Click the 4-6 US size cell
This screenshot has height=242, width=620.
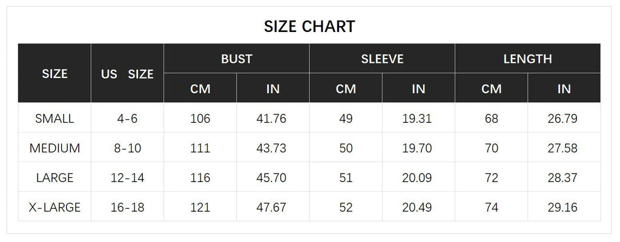(127, 119)
